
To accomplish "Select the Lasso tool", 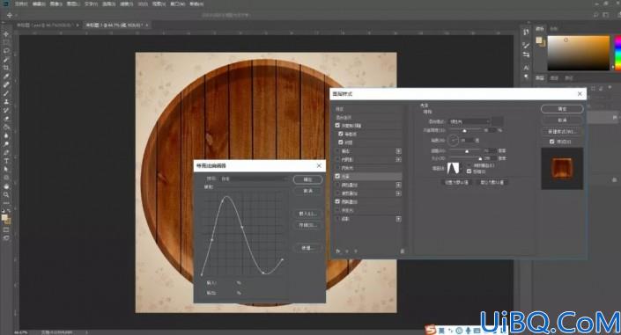I will [x=6, y=51].
